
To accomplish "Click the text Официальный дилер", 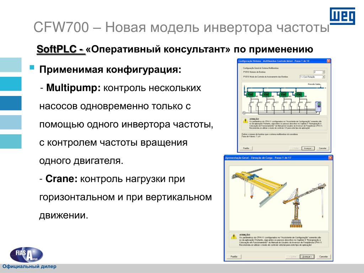I will click(30, 266).
